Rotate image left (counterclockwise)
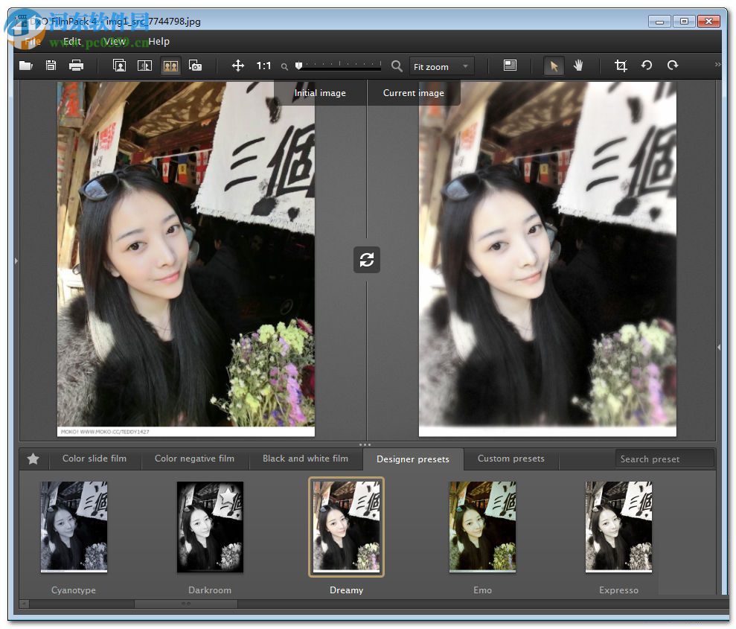This screenshot has height=629, width=736. coord(647,66)
